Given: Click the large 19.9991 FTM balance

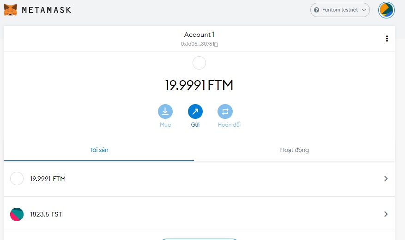Looking at the screenshot, I should 199,85.
